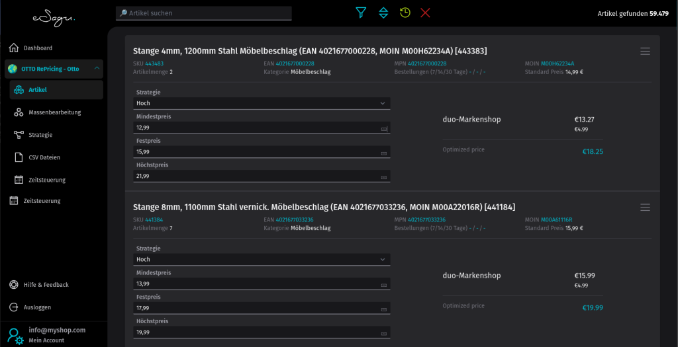Click SKU link 443483

(x=154, y=63)
